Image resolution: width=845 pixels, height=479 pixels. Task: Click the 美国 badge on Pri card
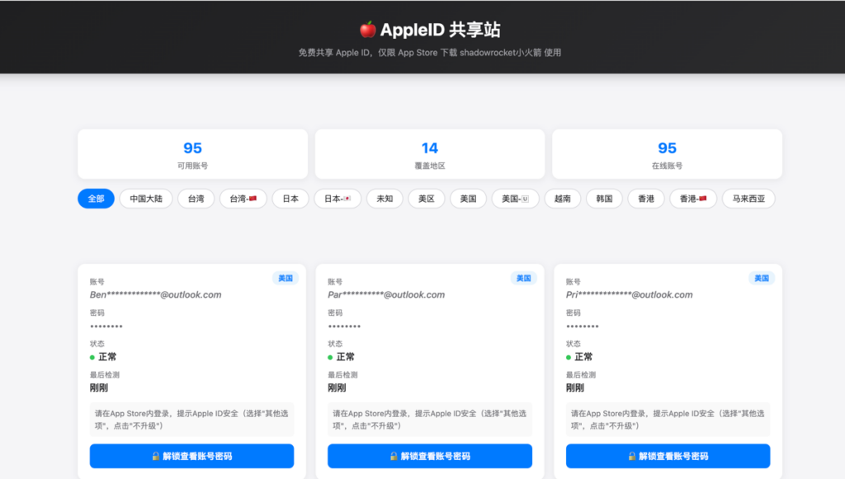point(762,279)
